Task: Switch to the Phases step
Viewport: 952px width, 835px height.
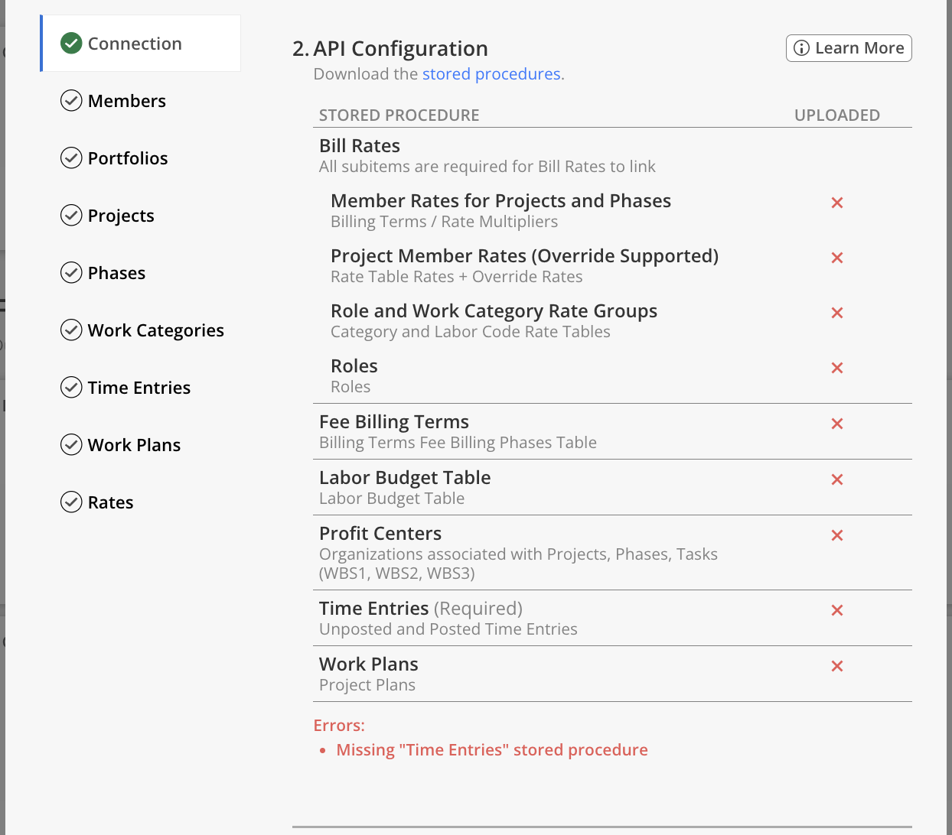Action: (x=116, y=273)
